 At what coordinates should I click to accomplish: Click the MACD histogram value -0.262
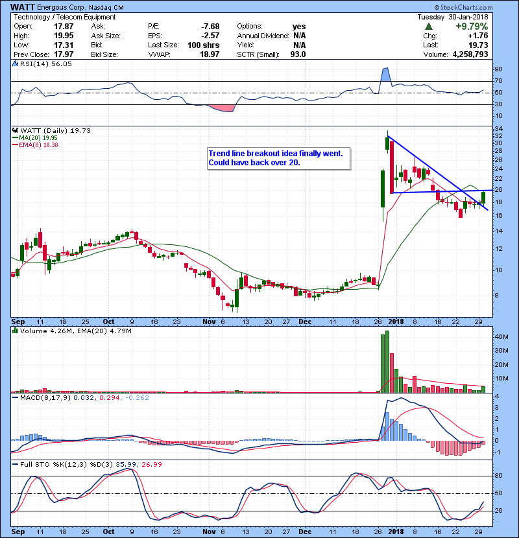137,398
